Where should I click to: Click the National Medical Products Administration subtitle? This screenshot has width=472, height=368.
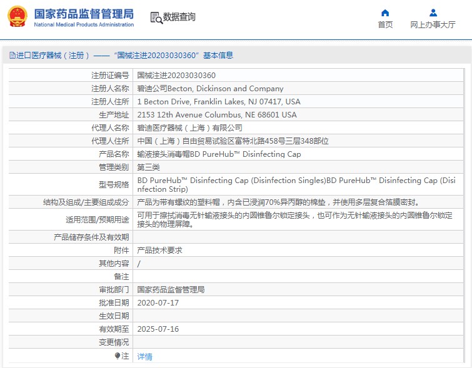[x=83, y=25]
